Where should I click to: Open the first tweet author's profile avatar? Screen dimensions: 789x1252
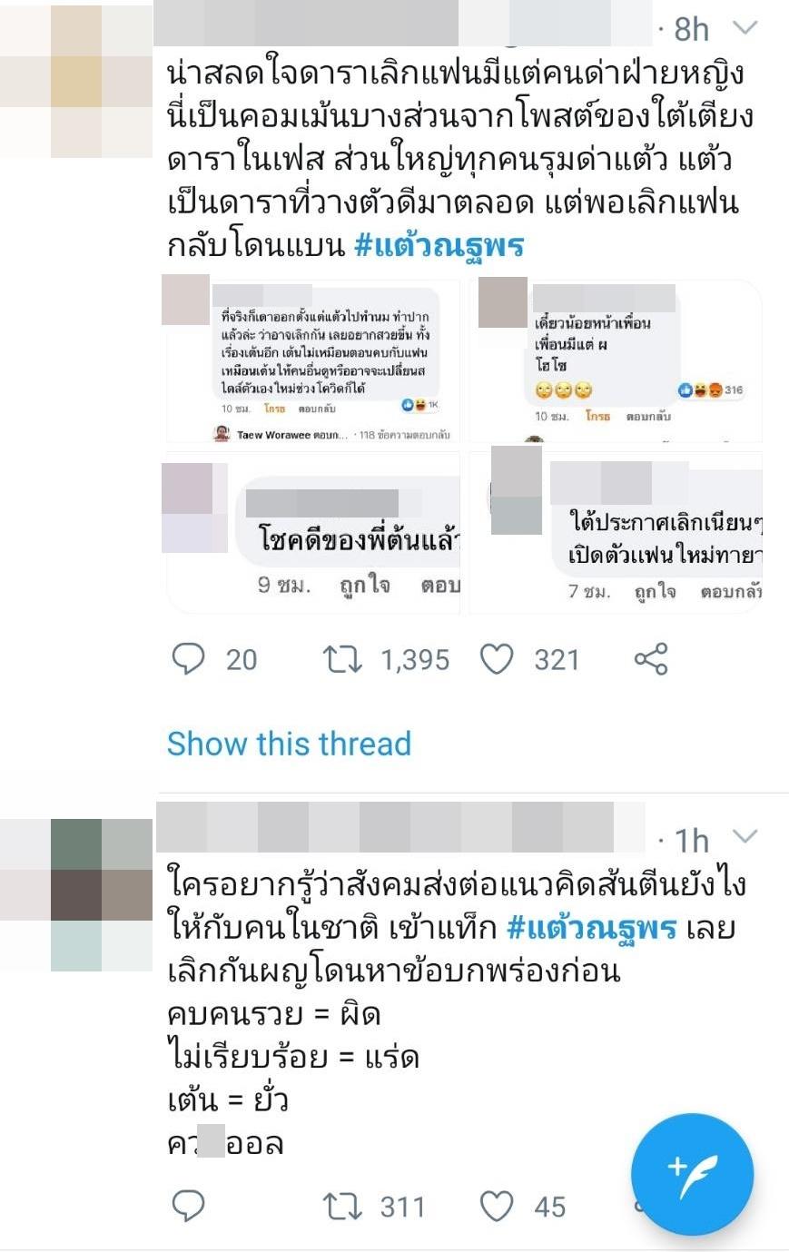coord(76,80)
